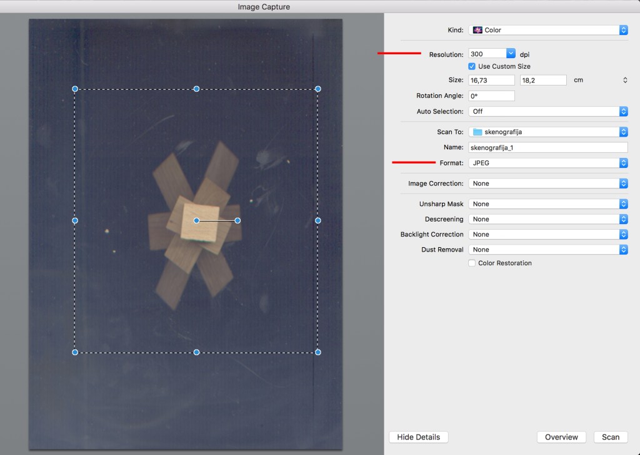Click the Color kind icon
This screenshot has width=640, height=455.
click(477, 30)
